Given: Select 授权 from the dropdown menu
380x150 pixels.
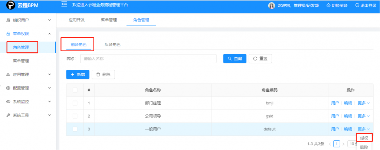Looking at the screenshot, I should (364, 138).
